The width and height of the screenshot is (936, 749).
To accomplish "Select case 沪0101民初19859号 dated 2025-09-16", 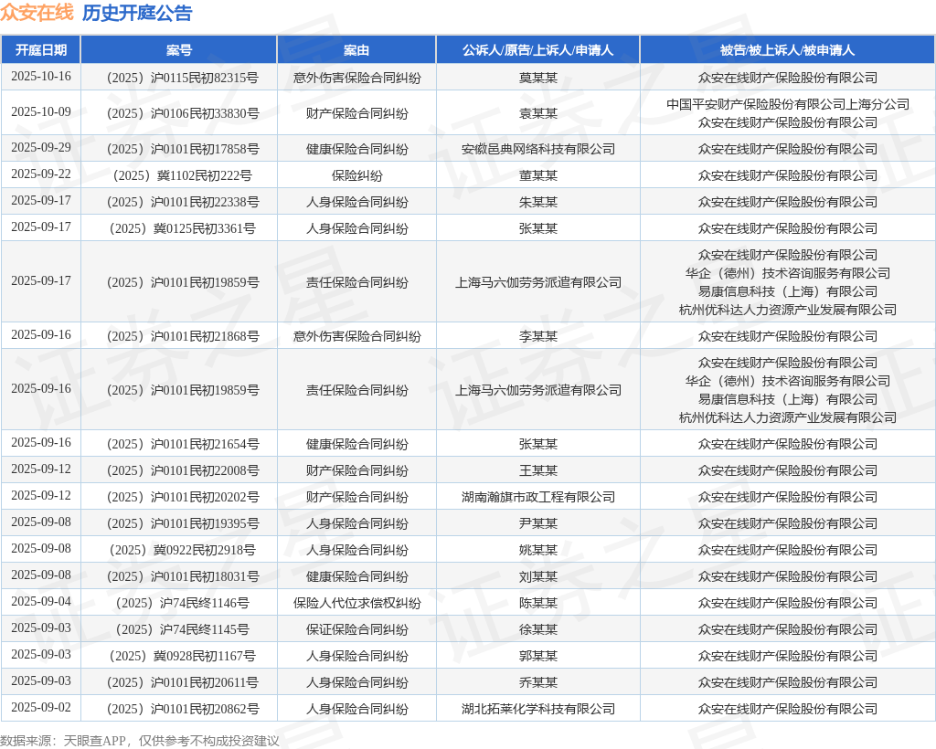I will [182, 390].
